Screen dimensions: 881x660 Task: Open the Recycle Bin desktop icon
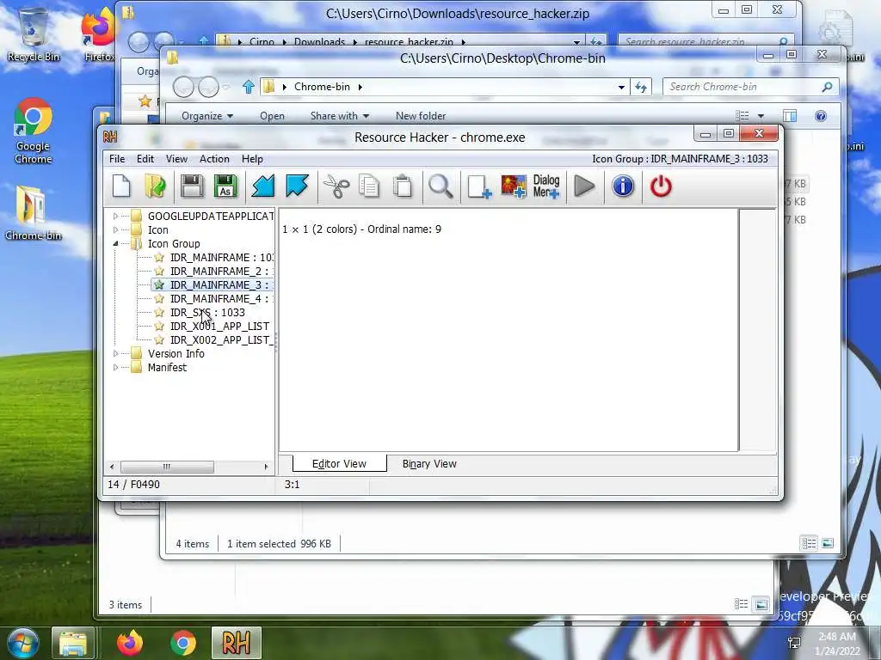[33, 34]
